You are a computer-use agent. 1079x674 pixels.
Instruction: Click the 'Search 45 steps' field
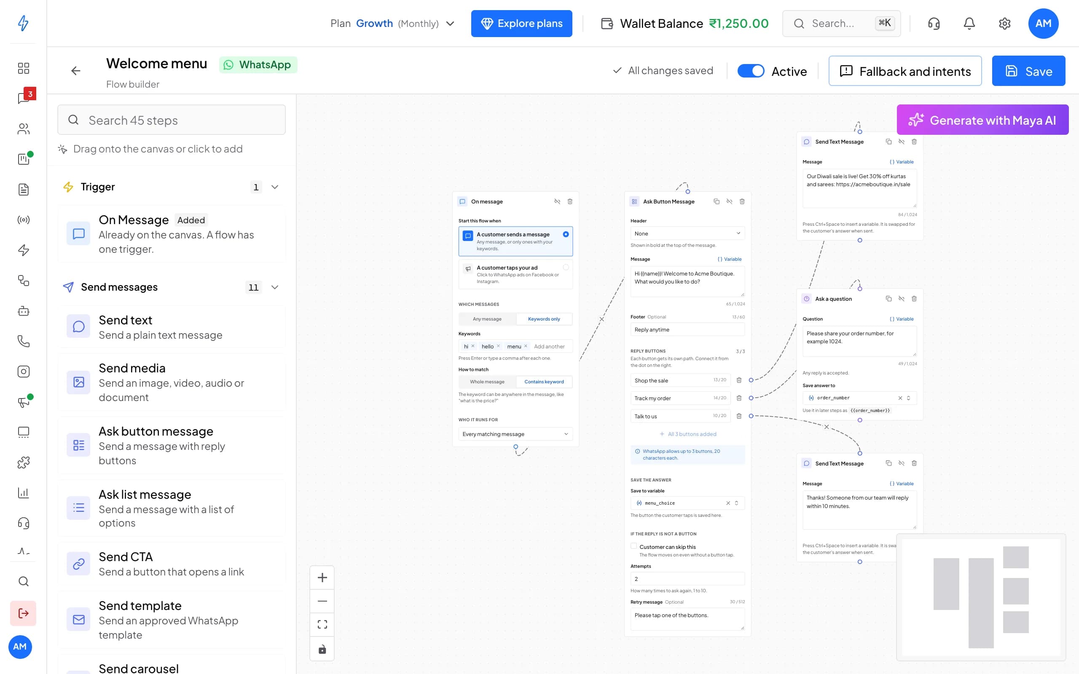click(x=172, y=120)
